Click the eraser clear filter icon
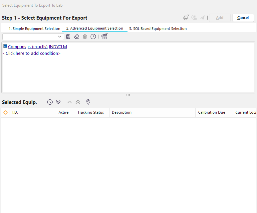This screenshot has width=257, height=213. pos(77,37)
